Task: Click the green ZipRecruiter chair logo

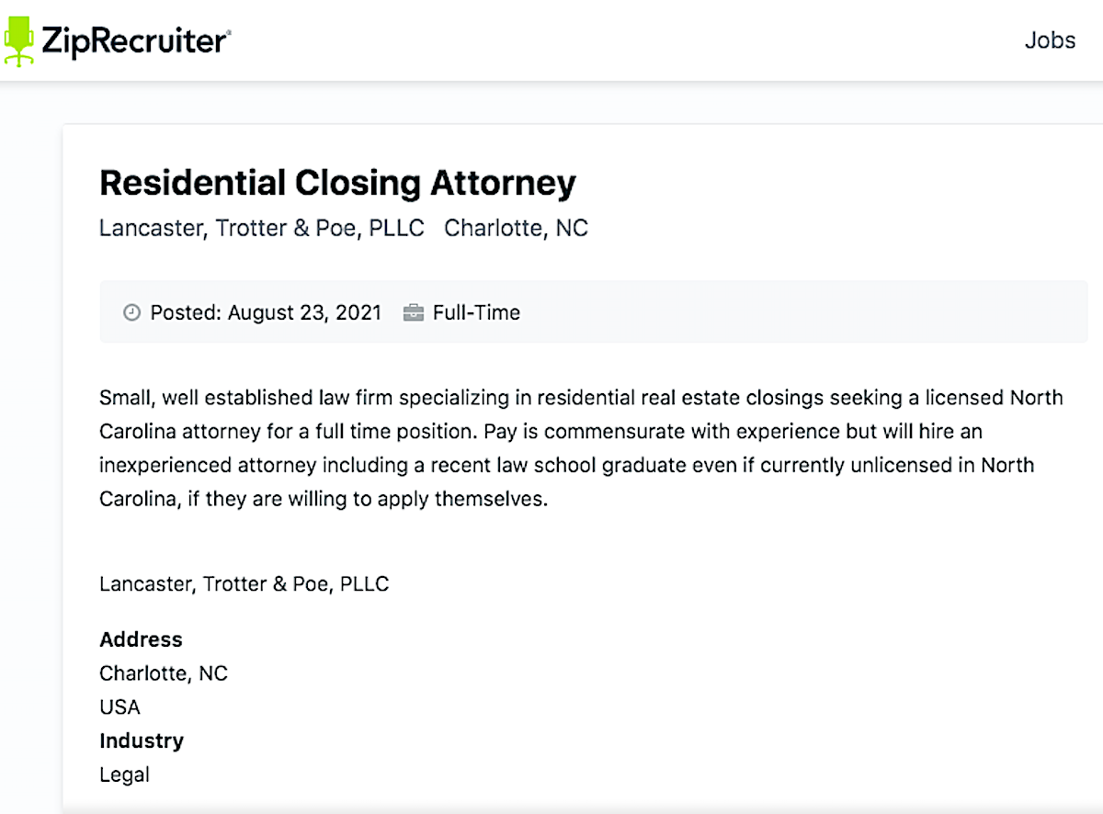Action: coord(19,40)
